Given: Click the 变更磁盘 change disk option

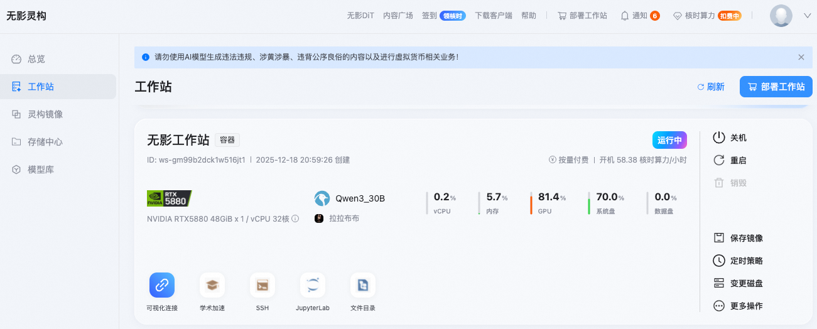Looking at the screenshot, I should [x=719, y=283].
